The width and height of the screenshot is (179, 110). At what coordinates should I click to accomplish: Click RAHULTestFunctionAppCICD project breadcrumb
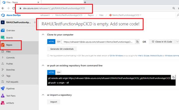pyautogui.click(x=69, y=15)
